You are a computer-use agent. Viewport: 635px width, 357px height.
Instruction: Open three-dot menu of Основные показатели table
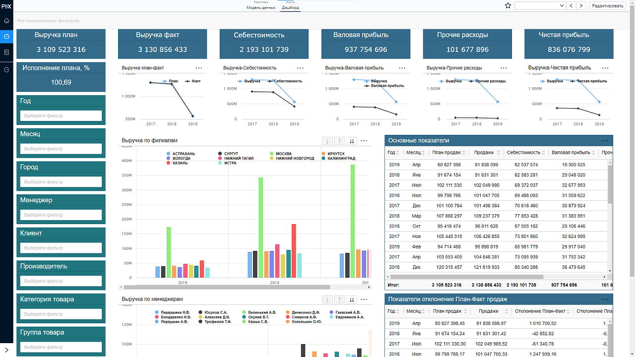click(x=604, y=141)
